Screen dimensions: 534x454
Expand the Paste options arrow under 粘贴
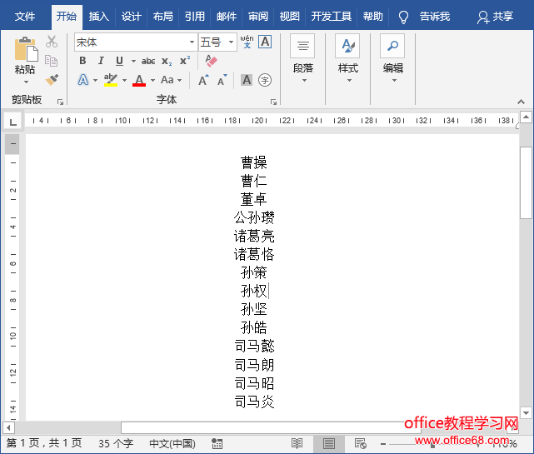pos(26,82)
